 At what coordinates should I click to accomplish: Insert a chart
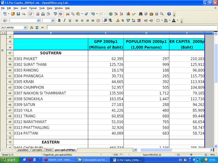(128, 14)
